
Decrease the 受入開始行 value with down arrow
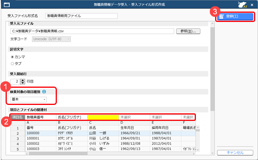point(23,83)
